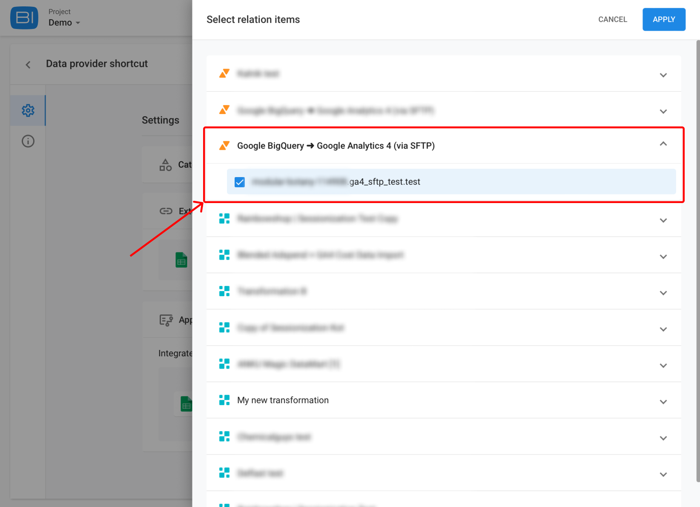The height and width of the screenshot is (507, 700).
Task: Click the orange icon of the blurred Google BigQuery row
Action: coord(224,110)
